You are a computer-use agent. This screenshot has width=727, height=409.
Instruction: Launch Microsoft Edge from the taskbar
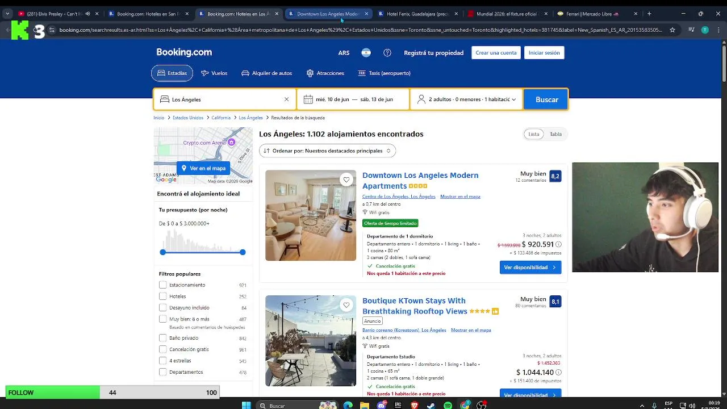point(348,405)
